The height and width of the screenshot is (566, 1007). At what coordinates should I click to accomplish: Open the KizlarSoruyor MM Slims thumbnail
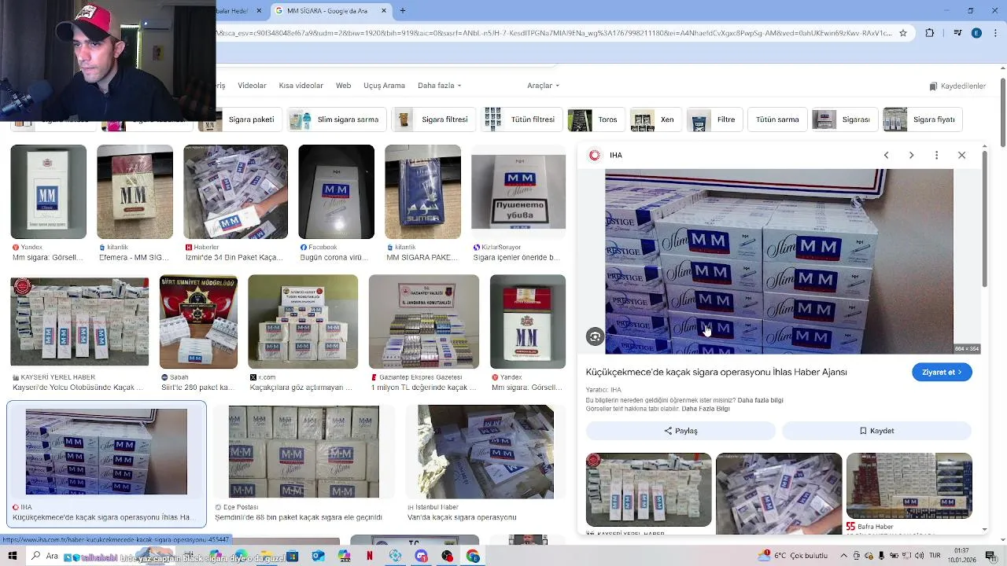(518, 192)
